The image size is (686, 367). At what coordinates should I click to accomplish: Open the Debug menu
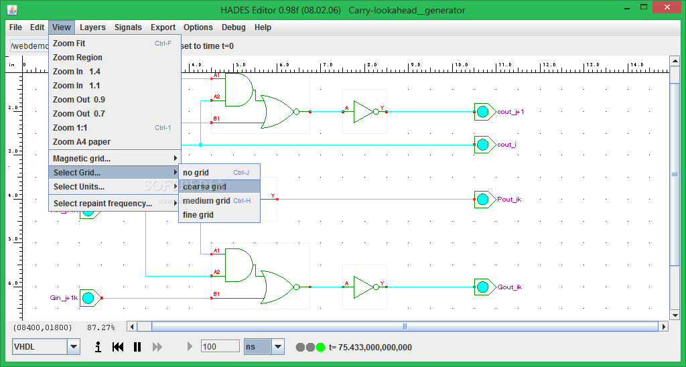point(234,27)
